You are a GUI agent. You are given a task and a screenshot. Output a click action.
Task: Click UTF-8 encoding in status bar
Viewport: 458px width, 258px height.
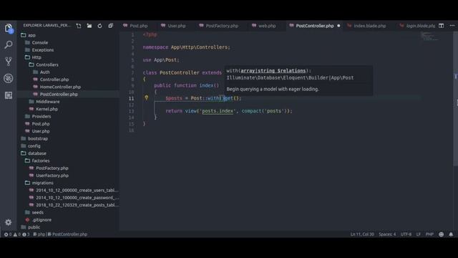[x=406, y=234]
